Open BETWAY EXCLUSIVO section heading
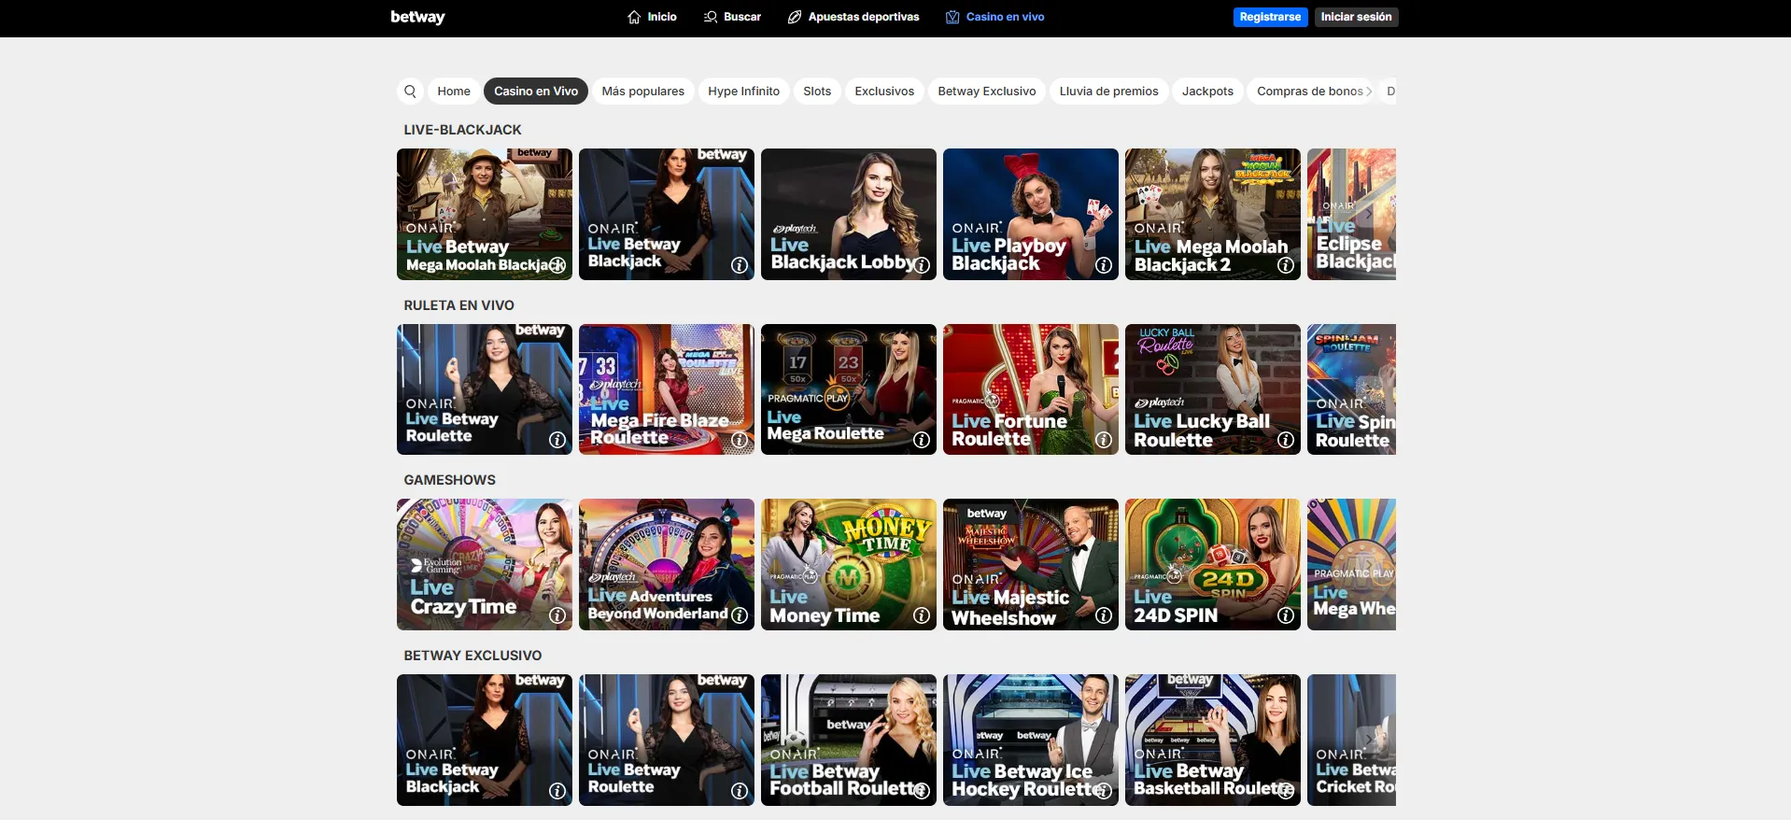Screen dimensions: 1791x833 pos(472,656)
